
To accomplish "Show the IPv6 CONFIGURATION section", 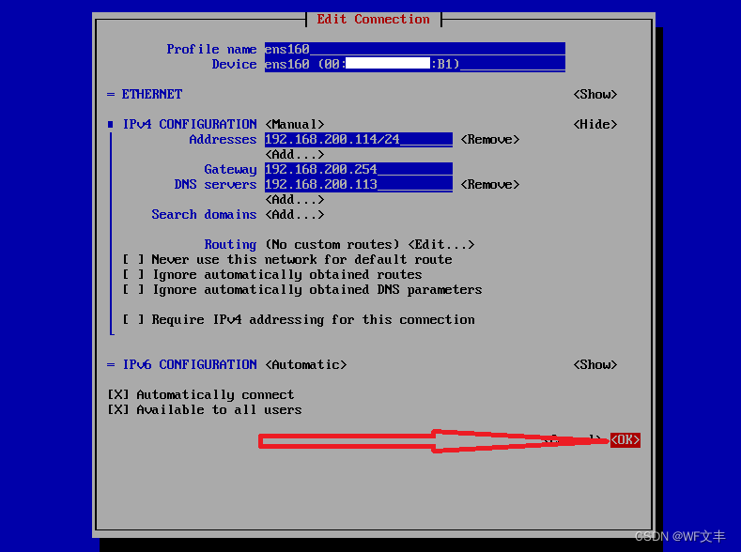I will 595,364.
